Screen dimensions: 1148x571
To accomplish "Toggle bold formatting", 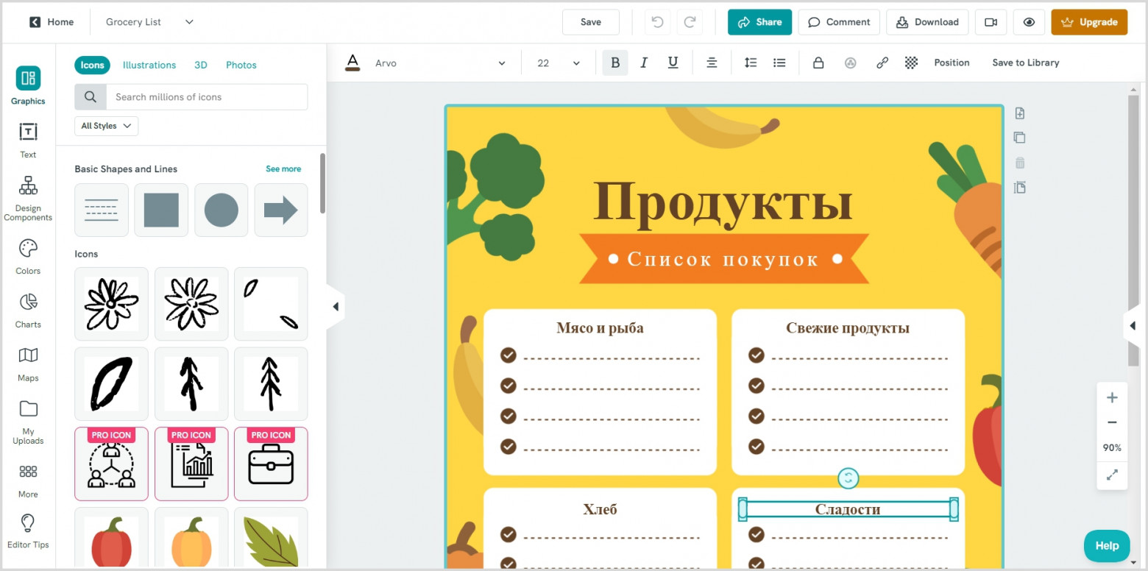I will 615,63.
